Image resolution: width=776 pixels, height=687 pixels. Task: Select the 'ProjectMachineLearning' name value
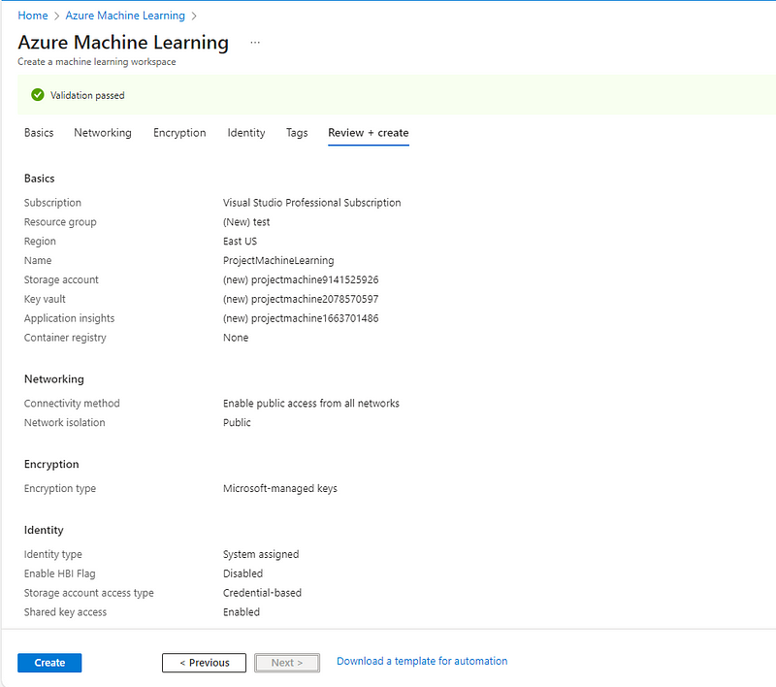pyautogui.click(x=278, y=260)
